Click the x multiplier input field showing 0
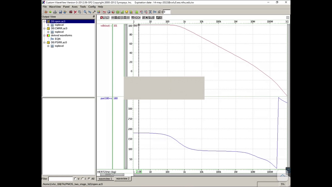This screenshot has width=332, height=187. pos(167,12)
